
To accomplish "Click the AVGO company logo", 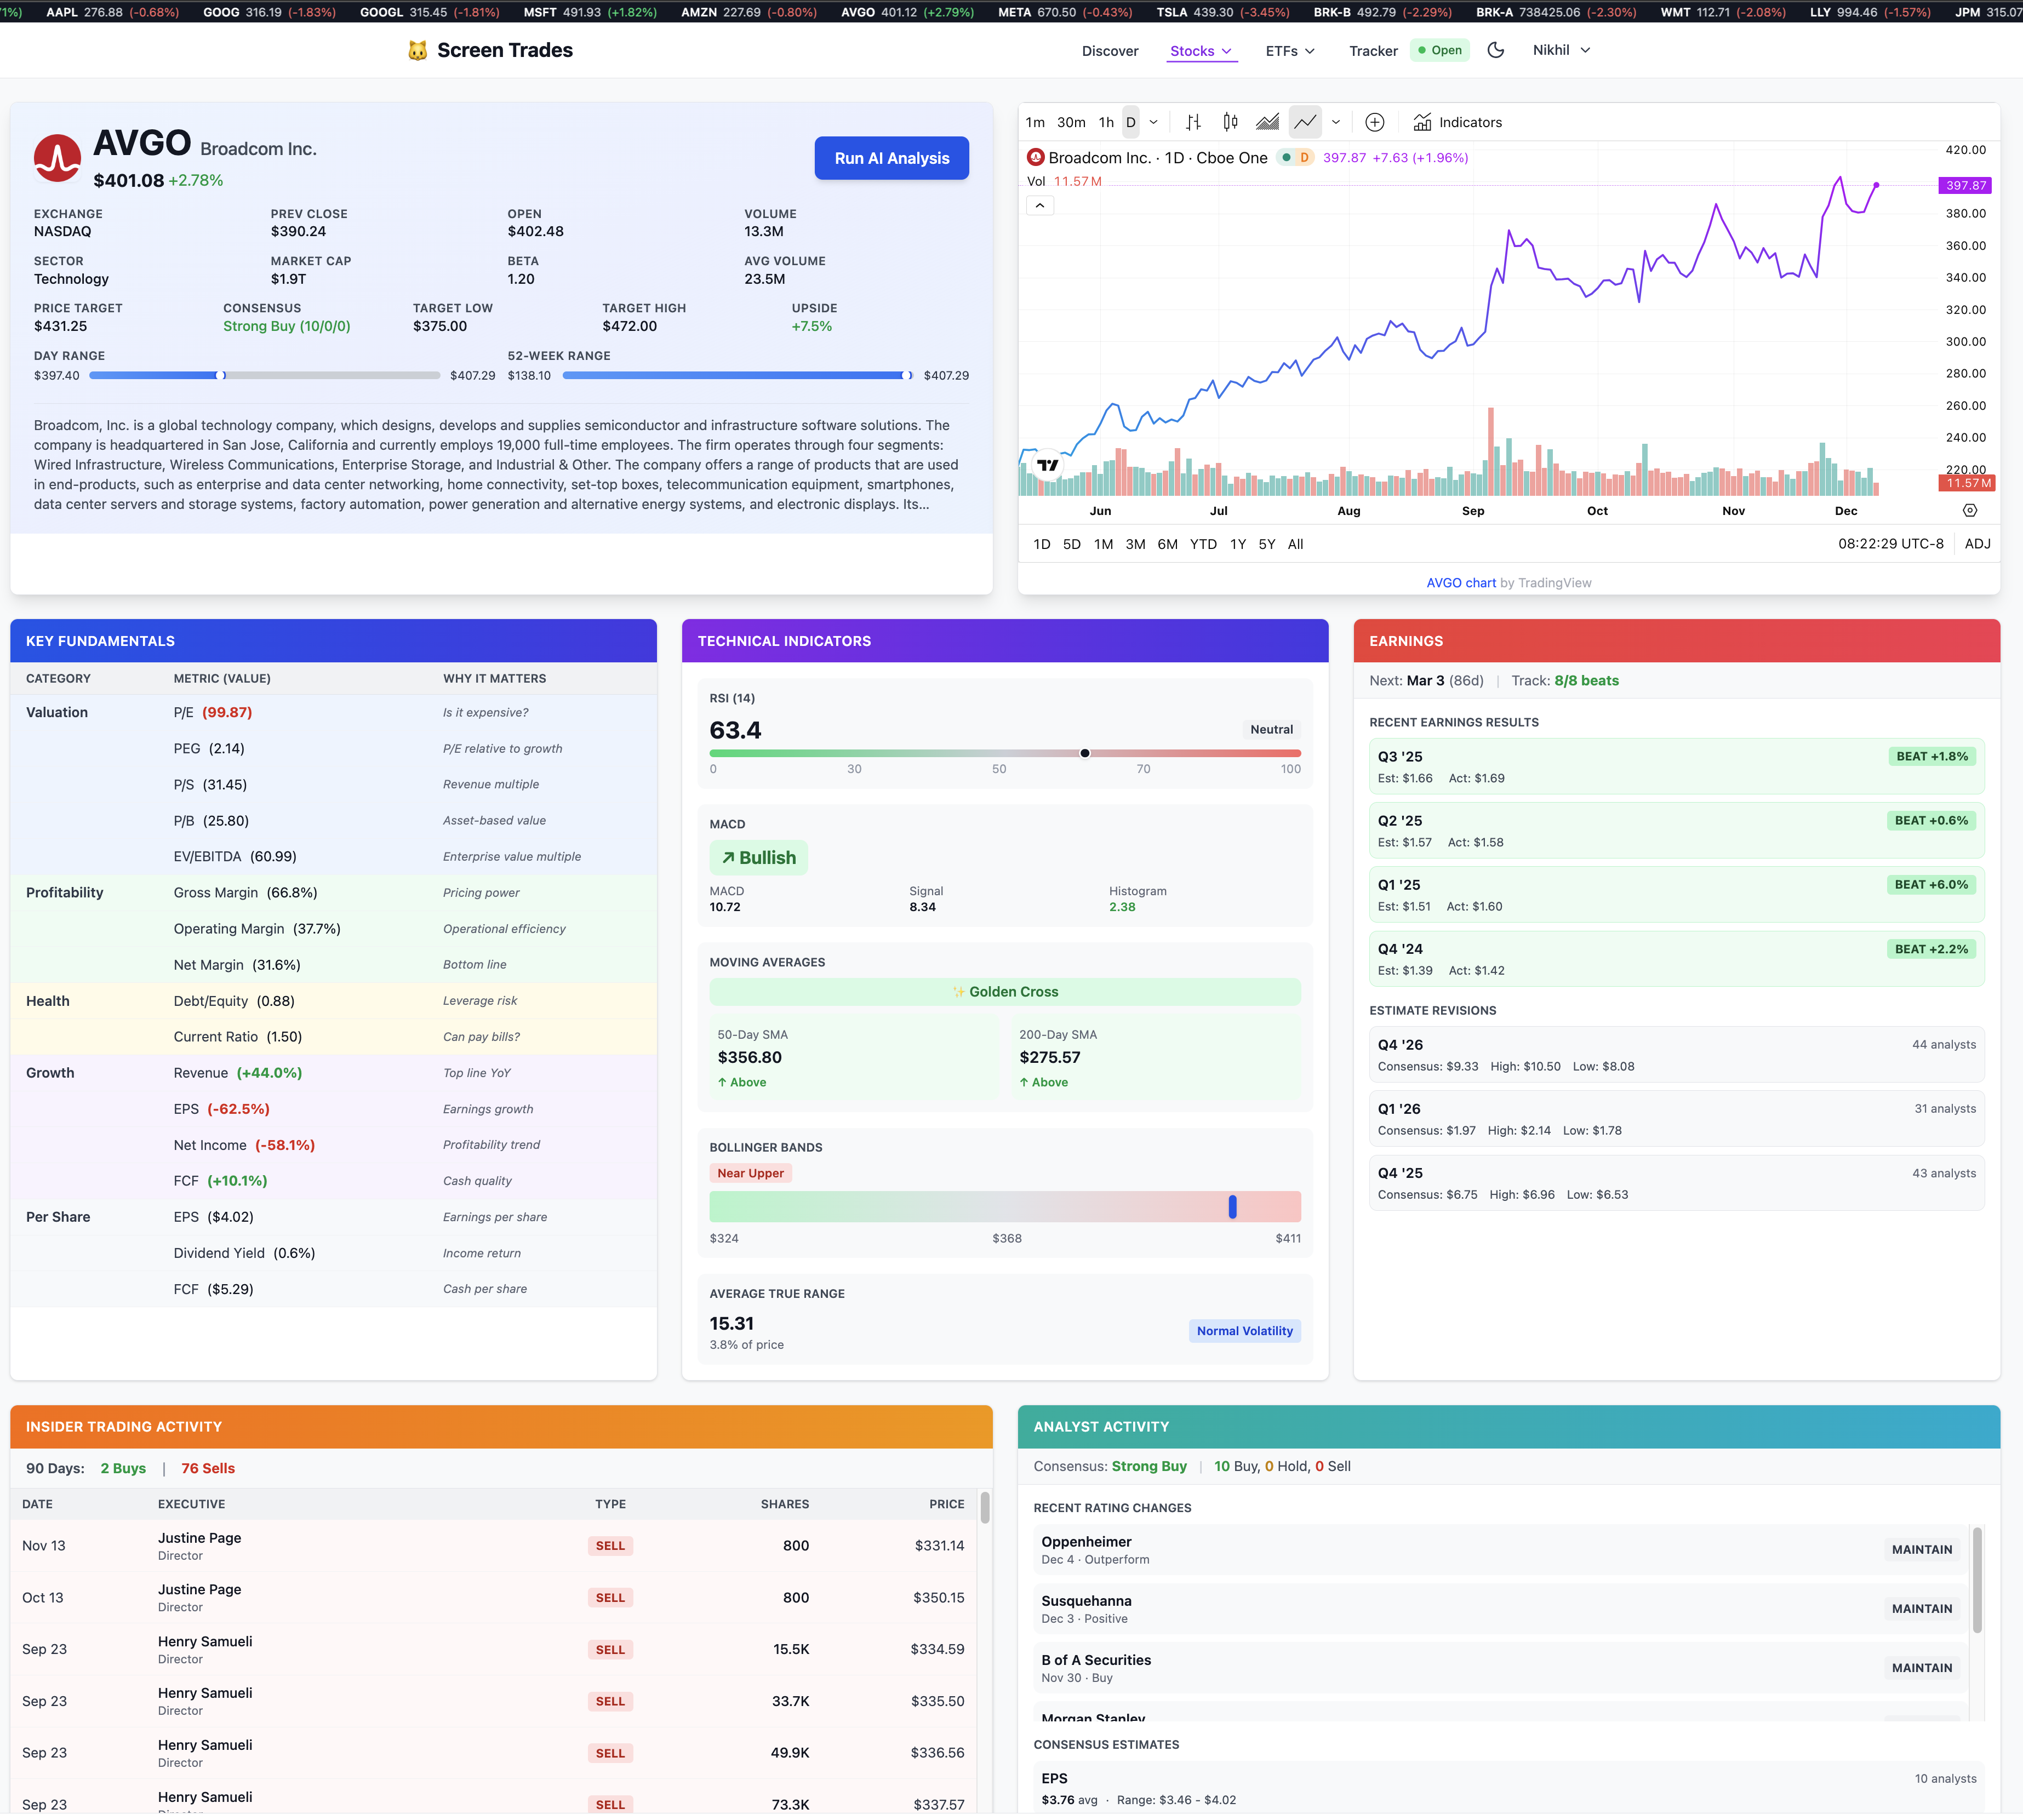I will pyautogui.click(x=57, y=158).
